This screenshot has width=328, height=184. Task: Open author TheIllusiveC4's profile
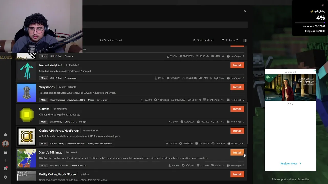tap(93, 131)
